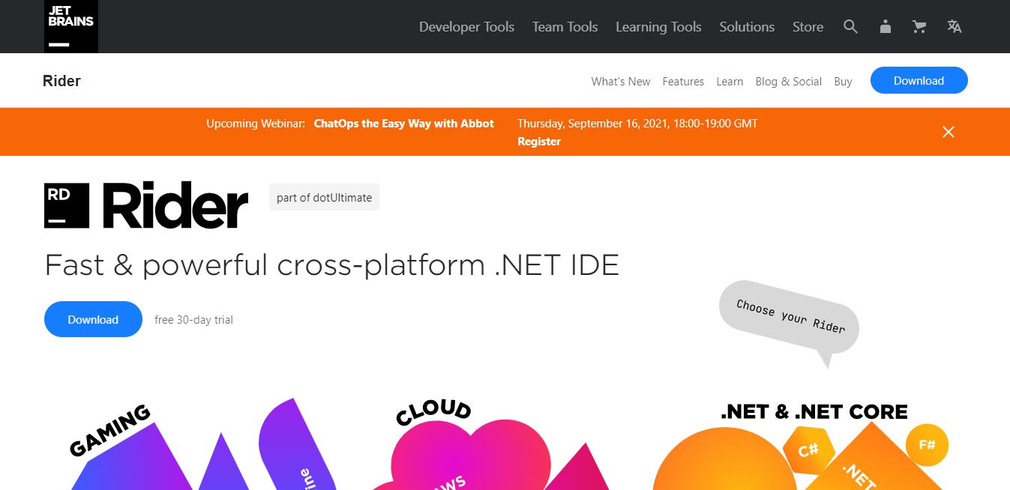Open the Features page

(x=683, y=81)
